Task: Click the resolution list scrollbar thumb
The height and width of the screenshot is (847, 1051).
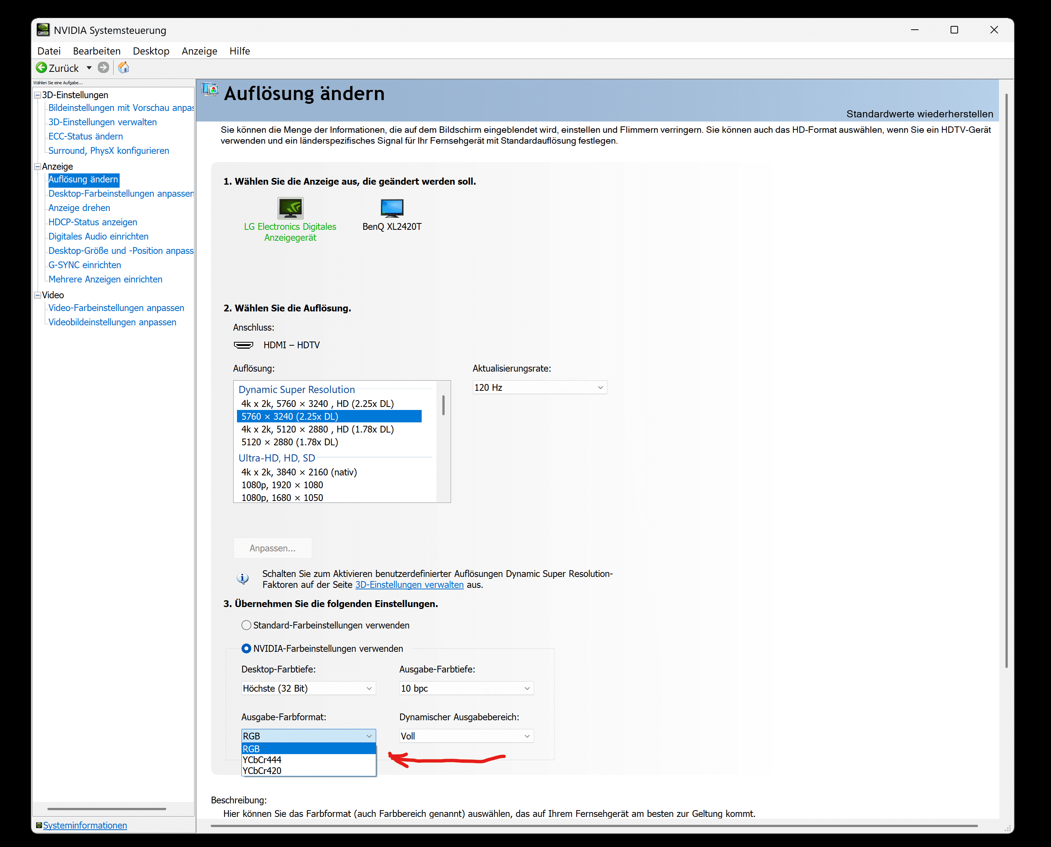Action: pos(443,405)
